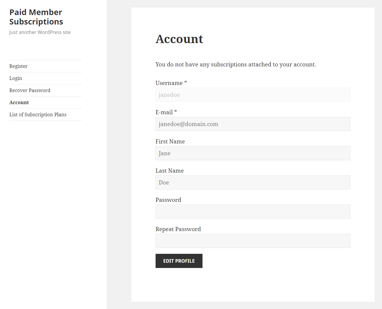This screenshot has height=309, width=382.
Task: Go to the Register page
Action: (18, 66)
